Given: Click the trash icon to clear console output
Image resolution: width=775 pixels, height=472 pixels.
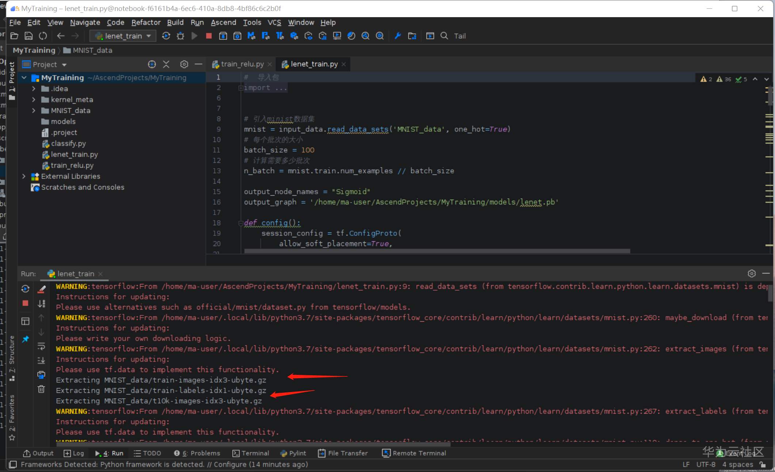Looking at the screenshot, I should (41, 389).
